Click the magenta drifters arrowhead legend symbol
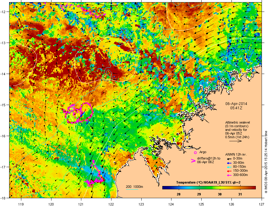 [x=193, y=160]
